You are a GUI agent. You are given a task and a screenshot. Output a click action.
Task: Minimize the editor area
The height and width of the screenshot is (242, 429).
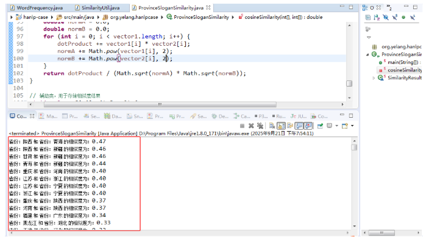tap(342, 7)
